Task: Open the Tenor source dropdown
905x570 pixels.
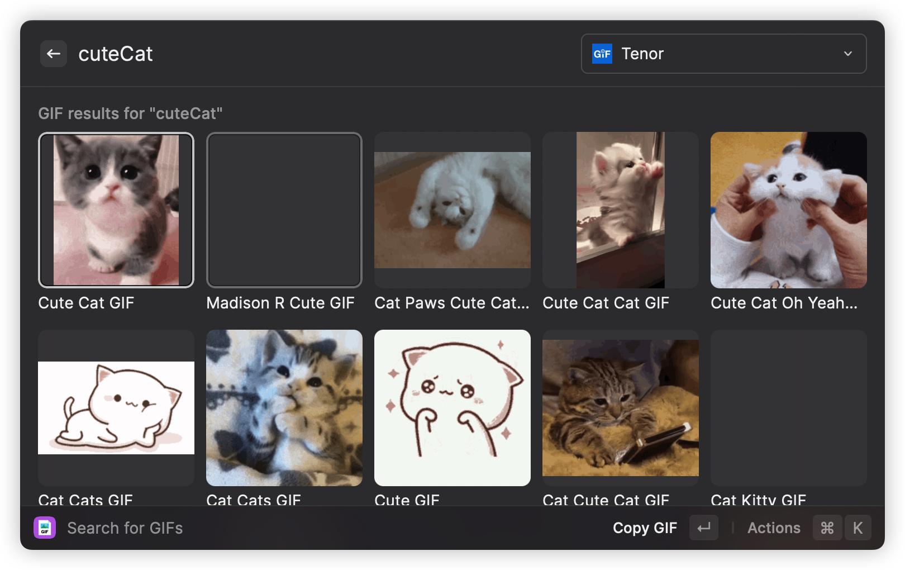Action: click(723, 54)
